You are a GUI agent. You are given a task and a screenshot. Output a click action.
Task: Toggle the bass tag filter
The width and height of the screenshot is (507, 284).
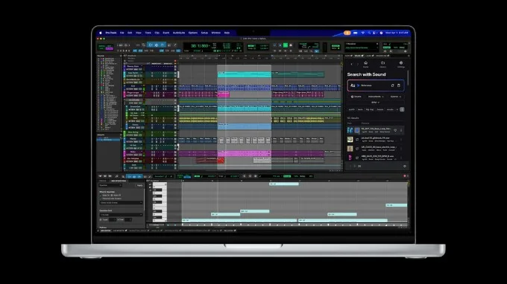click(360, 109)
